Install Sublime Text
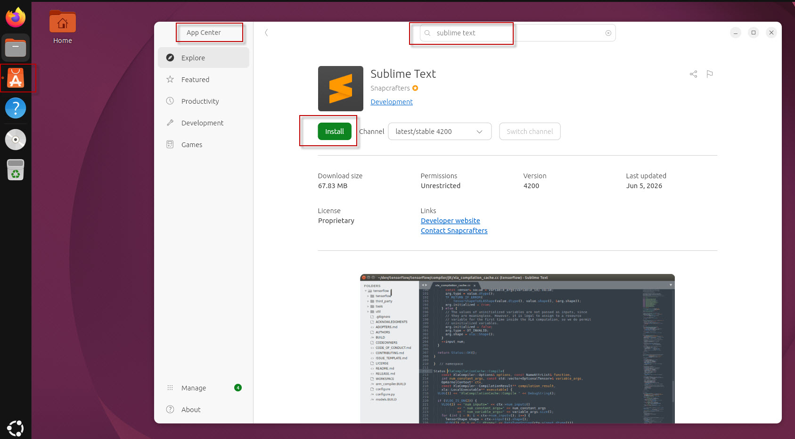Image resolution: width=795 pixels, height=439 pixels. pos(335,132)
